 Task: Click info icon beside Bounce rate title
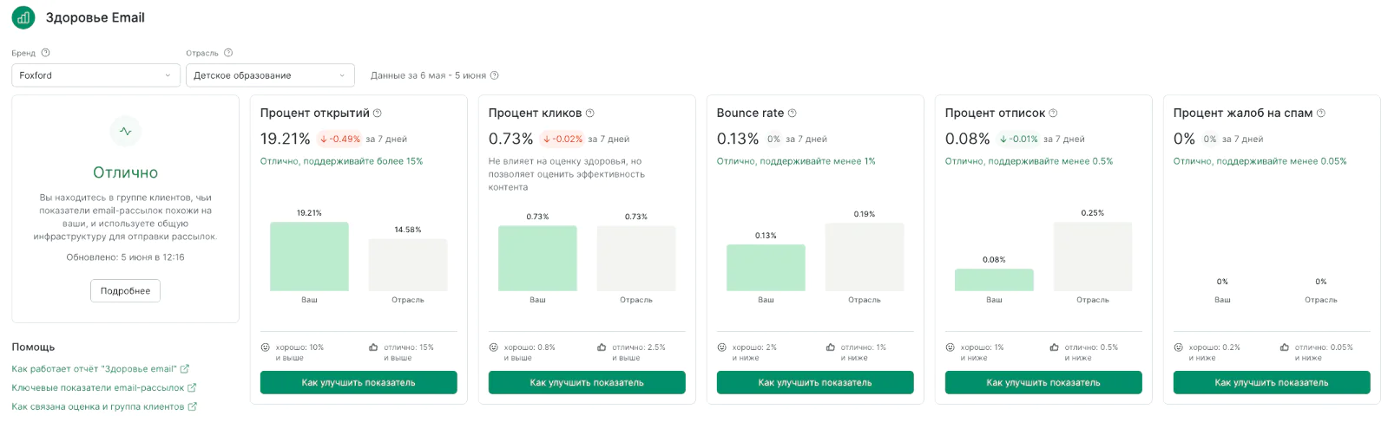(792, 114)
